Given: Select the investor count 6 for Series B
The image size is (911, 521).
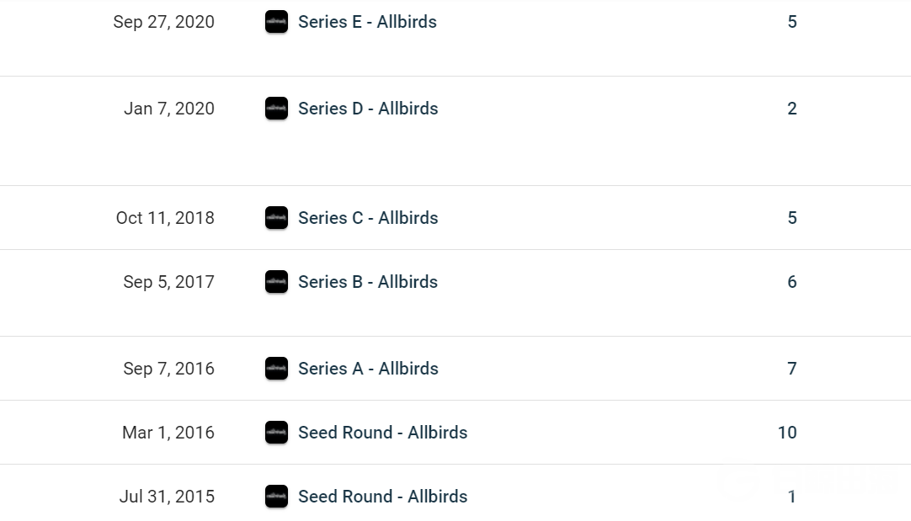Looking at the screenshot, I should click(791, 282).
